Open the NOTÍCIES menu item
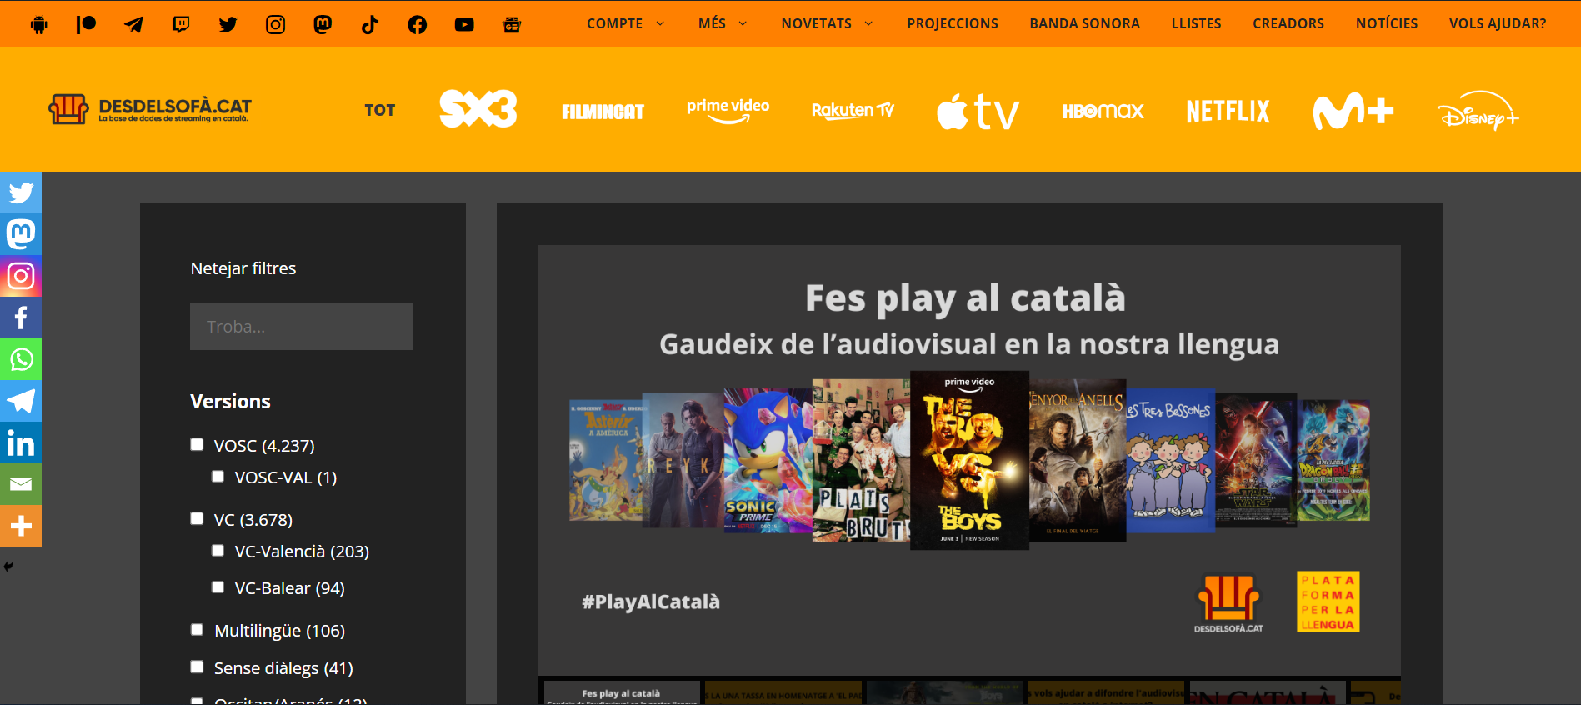This screenshot has width=1581, height=705. click(x=1387, y=24)
